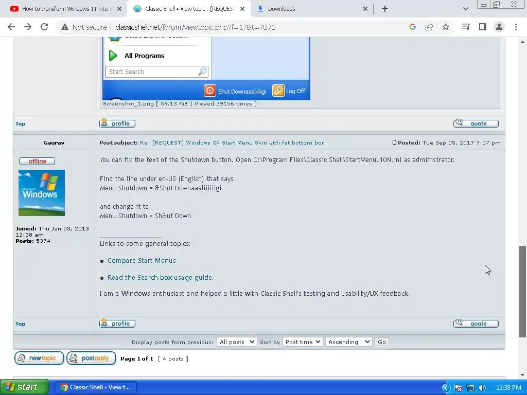The image size is (527, 395).
Task: Open the network connection tray icon
Action: [x=470, y=388]
